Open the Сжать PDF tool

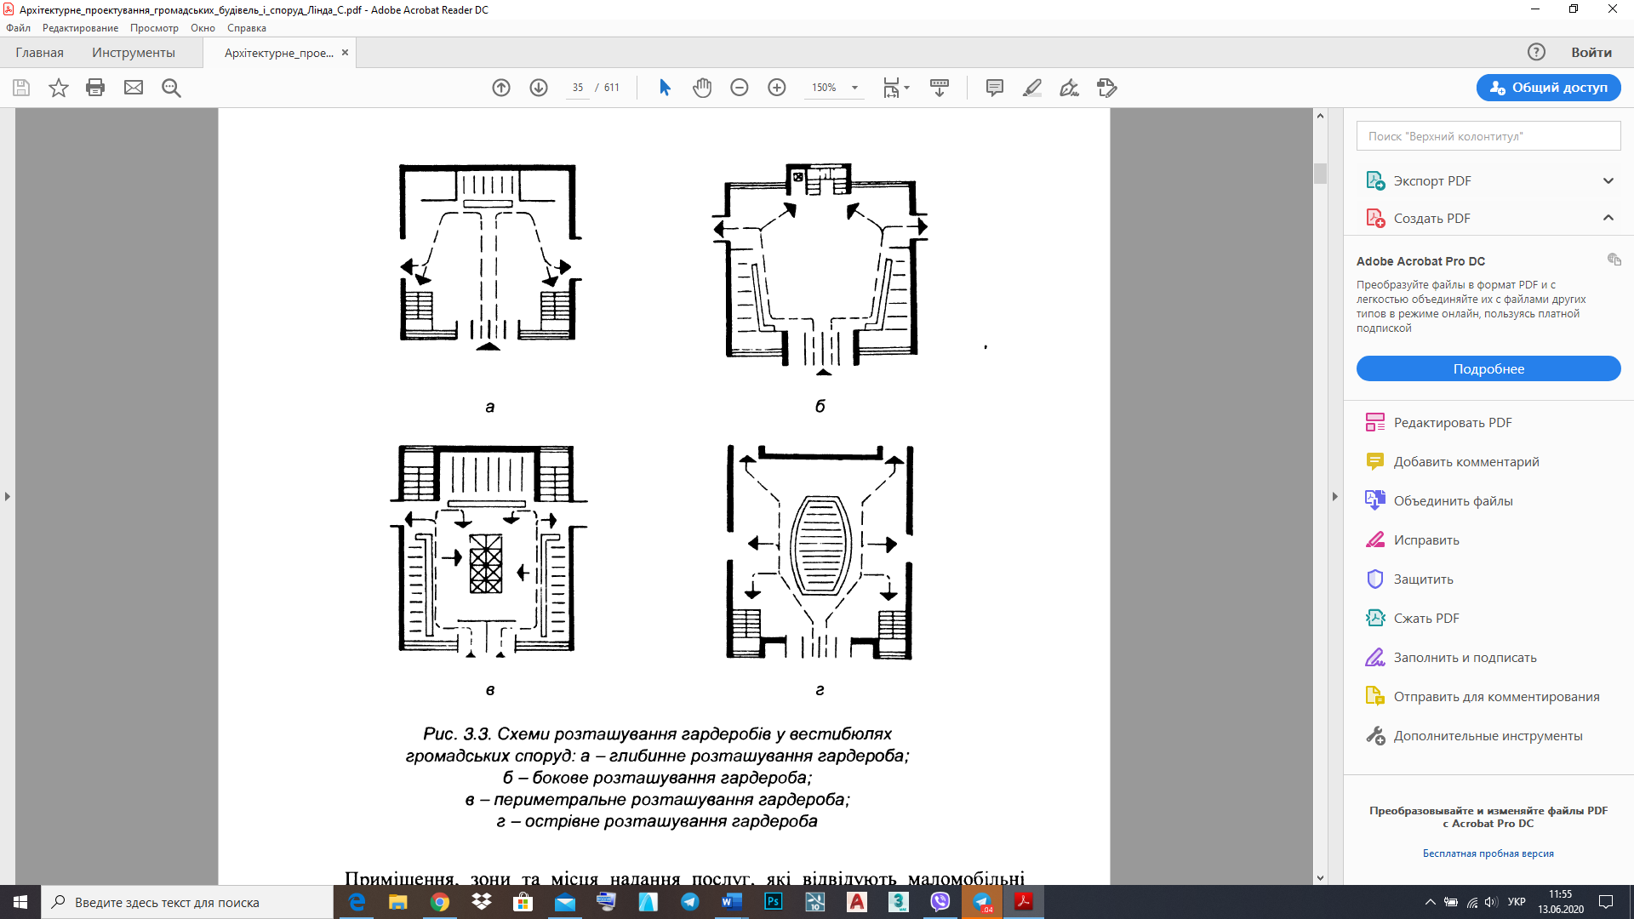click(1426, 619)
